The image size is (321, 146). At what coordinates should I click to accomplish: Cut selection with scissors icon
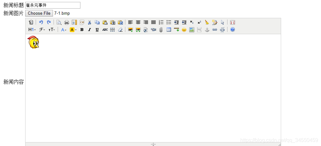89,22
